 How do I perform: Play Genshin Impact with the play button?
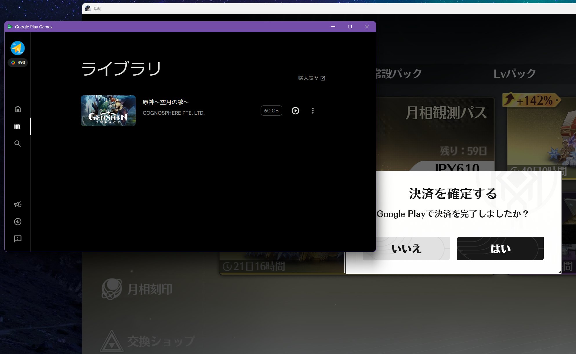click(295, 111)
